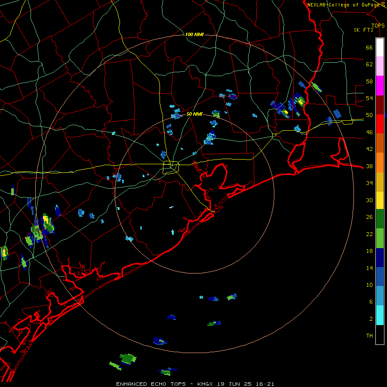
Task: Click the legend value label 14
Action: pos(369,268)
